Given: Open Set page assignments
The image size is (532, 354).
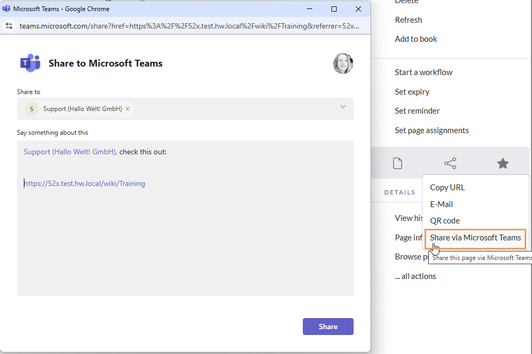Looking at the screenshot, I should point(431,131).
